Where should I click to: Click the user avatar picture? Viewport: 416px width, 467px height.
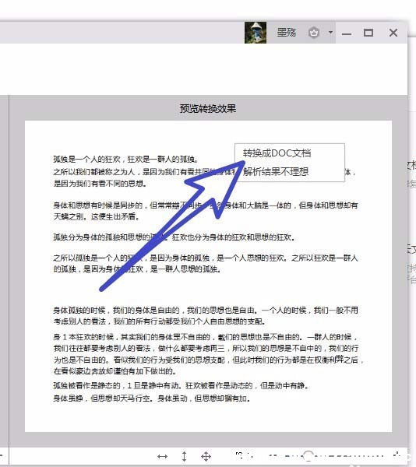point(256,33)
